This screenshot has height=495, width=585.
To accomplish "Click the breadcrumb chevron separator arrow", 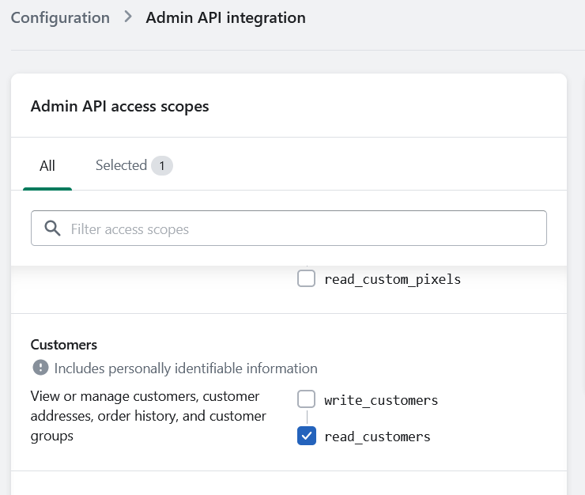I will pos(128,17).
